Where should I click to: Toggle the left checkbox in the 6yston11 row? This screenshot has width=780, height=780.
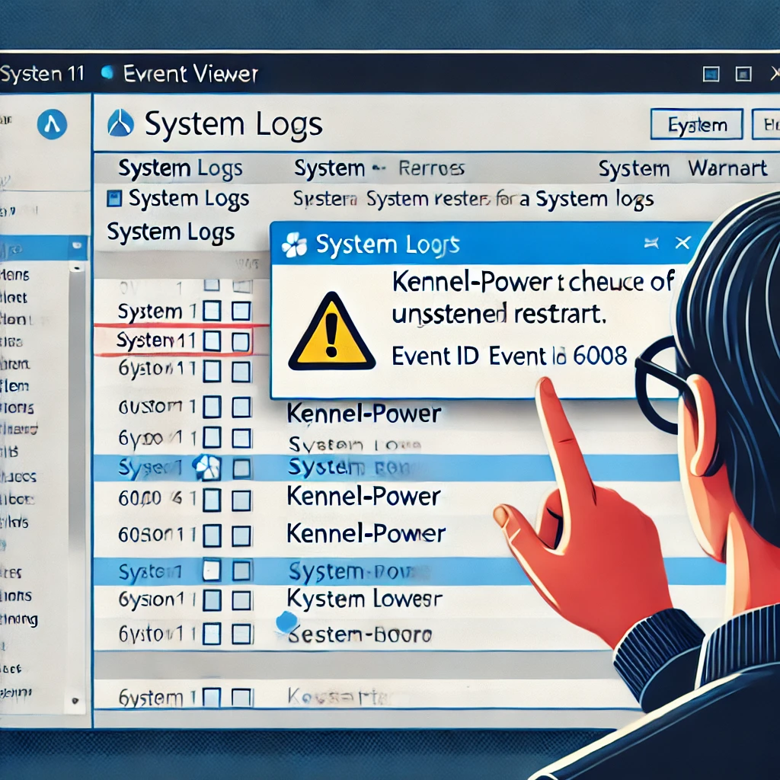[212, 372]
